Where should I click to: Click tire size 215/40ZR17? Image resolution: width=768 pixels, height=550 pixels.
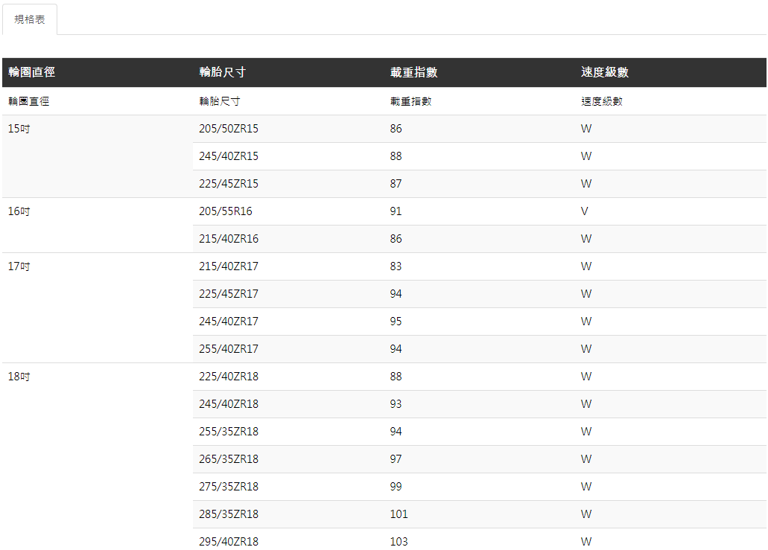[229, 266]
